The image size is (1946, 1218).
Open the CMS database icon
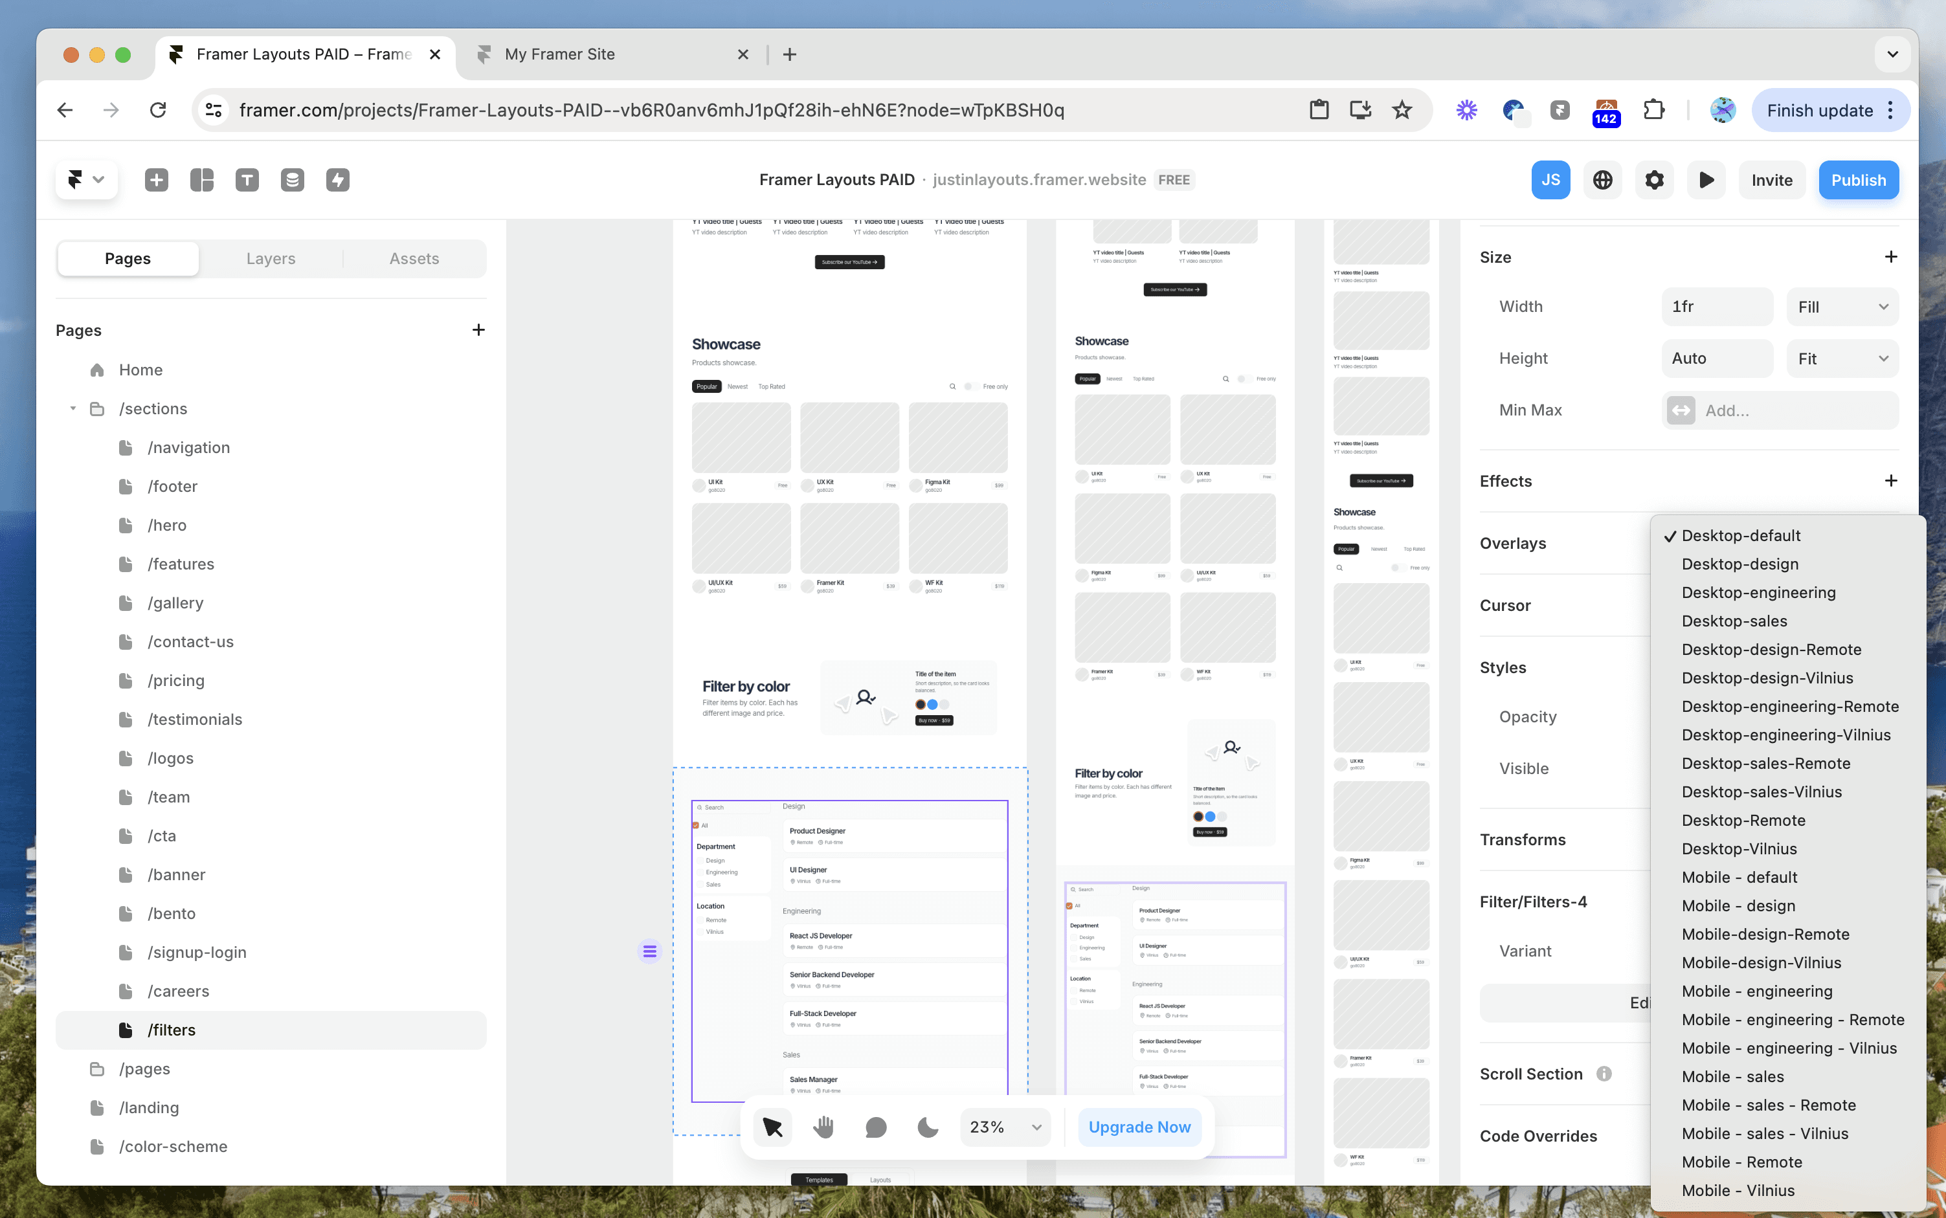pyautogui.click(x=293, y=180)
